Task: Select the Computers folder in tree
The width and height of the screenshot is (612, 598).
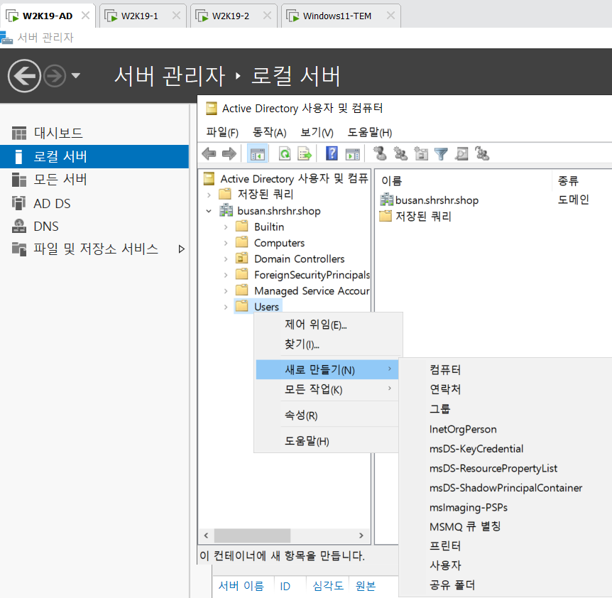Action: pyautogui.click(x=270, y=243)
